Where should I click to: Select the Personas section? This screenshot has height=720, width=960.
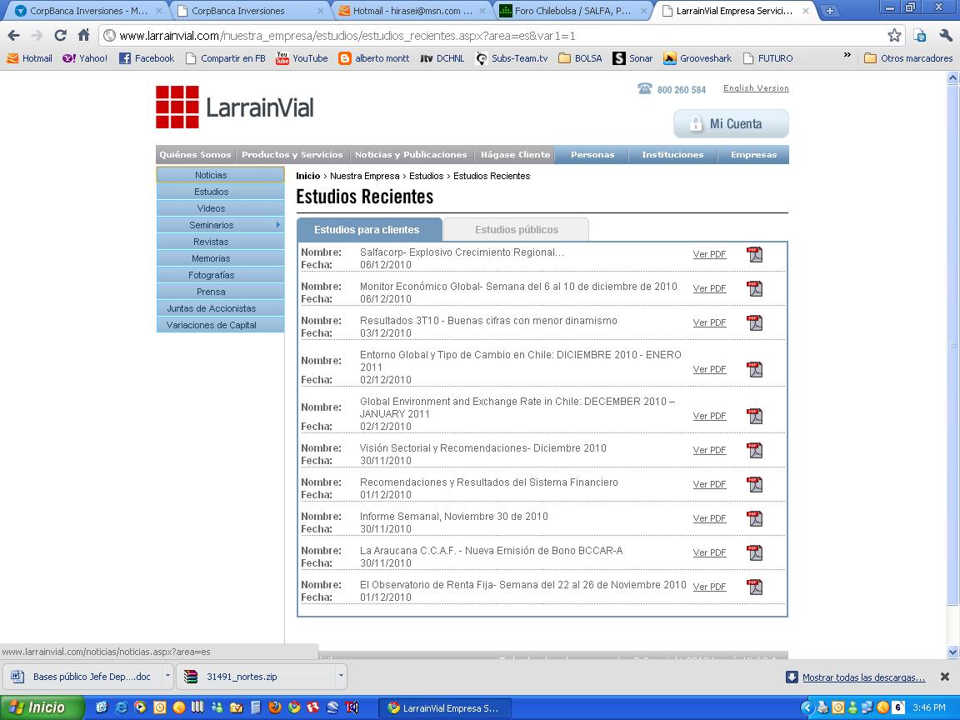pos(592,154)
